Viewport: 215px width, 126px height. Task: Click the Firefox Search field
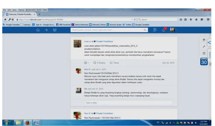(x=158, y=20)
